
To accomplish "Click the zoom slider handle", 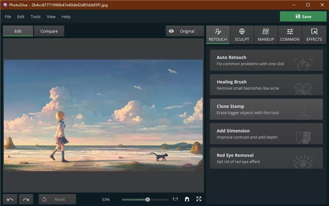I will (x=148, y=199).
